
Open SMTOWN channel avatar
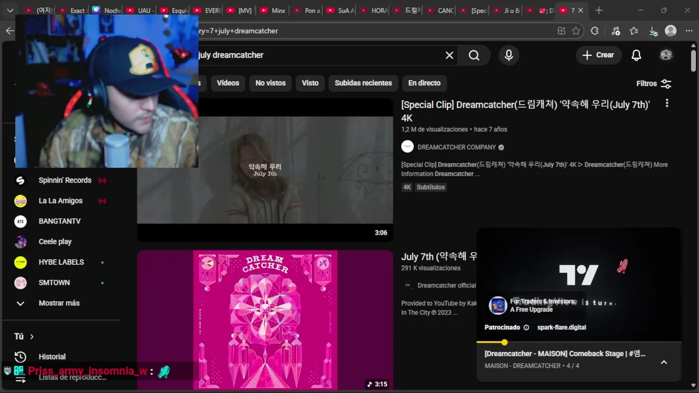(20, 283)
